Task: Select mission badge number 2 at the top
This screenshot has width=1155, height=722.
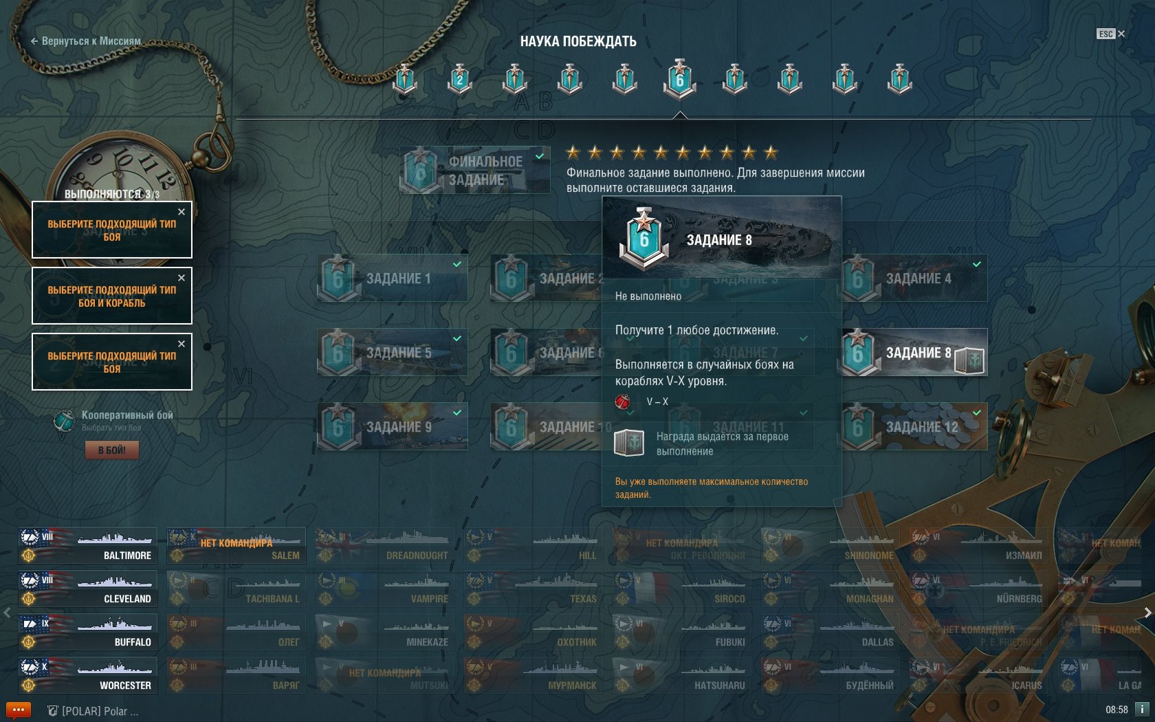Action: [459, 79]
